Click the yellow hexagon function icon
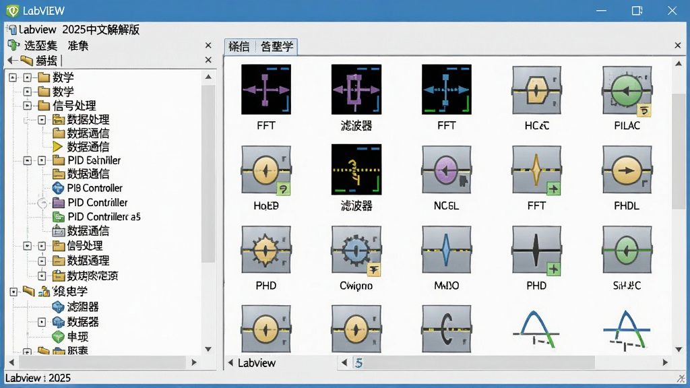The image size is (690, 388). click(536, 91)
